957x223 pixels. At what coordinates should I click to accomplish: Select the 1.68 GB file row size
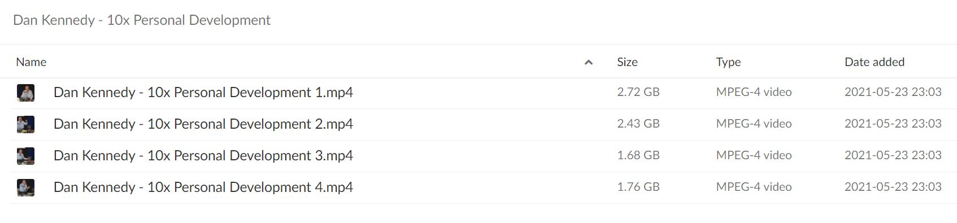[638, 155]
